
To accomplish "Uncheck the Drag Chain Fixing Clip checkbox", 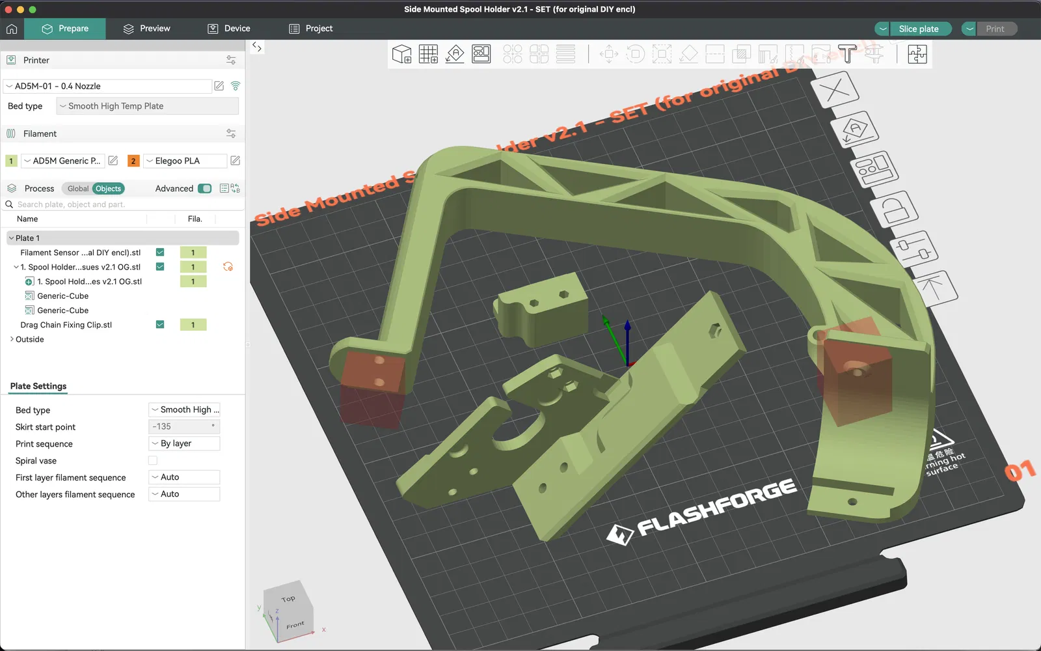I will tap(160, 325).
